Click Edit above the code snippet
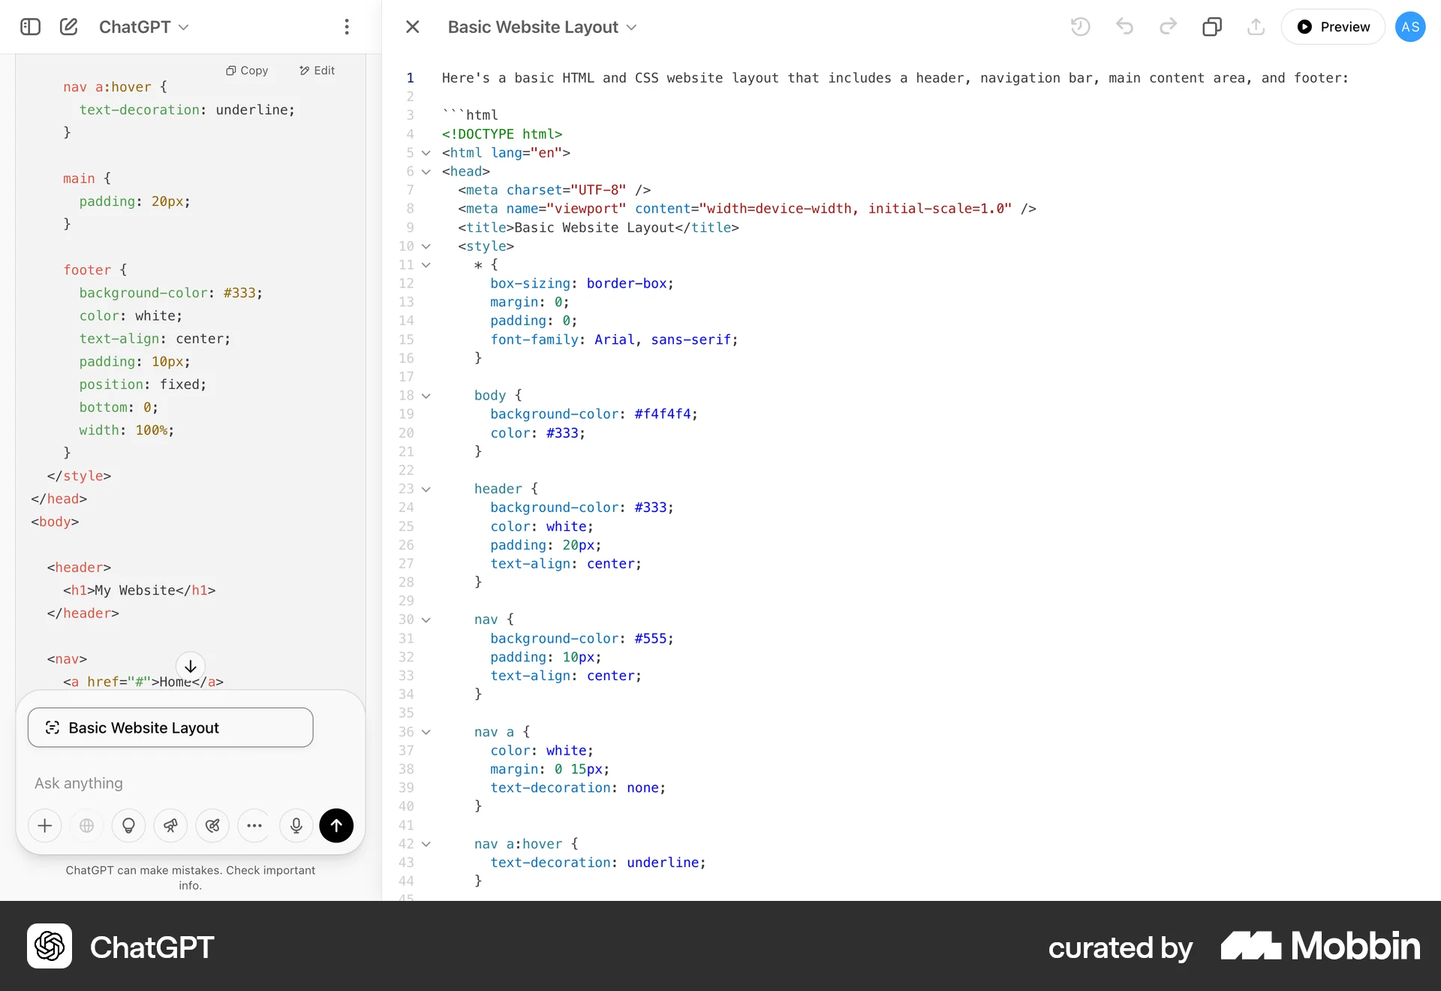This screenshot has width=1441, height=991. (316, 70)
